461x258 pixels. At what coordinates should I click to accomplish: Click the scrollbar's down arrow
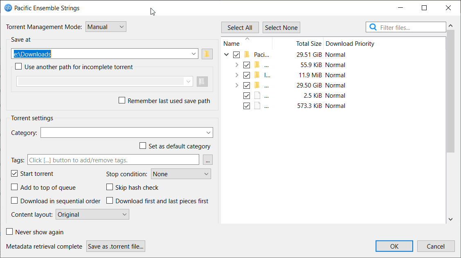click(x=450, y=219)
